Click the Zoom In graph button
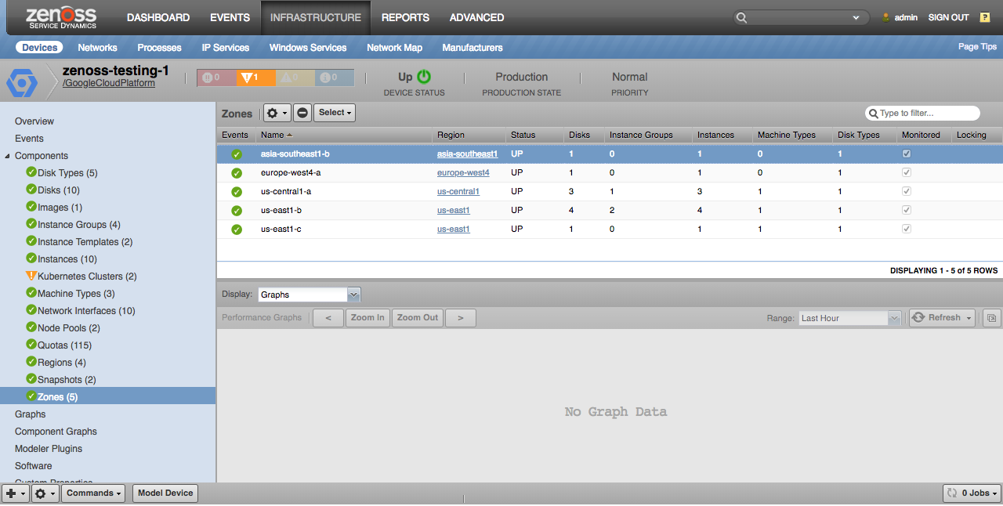The width and height of the screenshot is (1003, 506). click(x=368, y=318)
